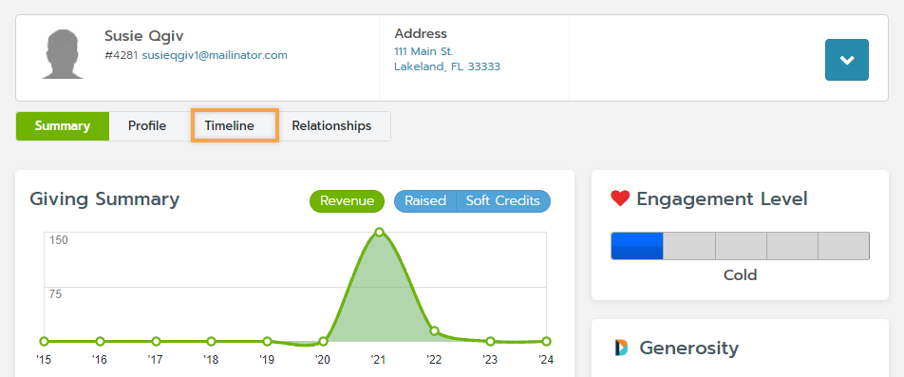Image resolution: width=904 pixels, height=377 pixels.
Task: Switch to the Profile tab
Action: [147, 126]
